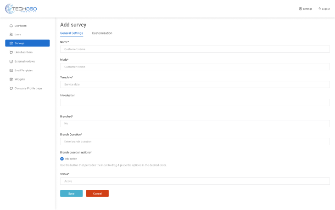This screenshot has height=210, width=335.
Task: Click the Company Profile page icon
Action: pos(11,88)
